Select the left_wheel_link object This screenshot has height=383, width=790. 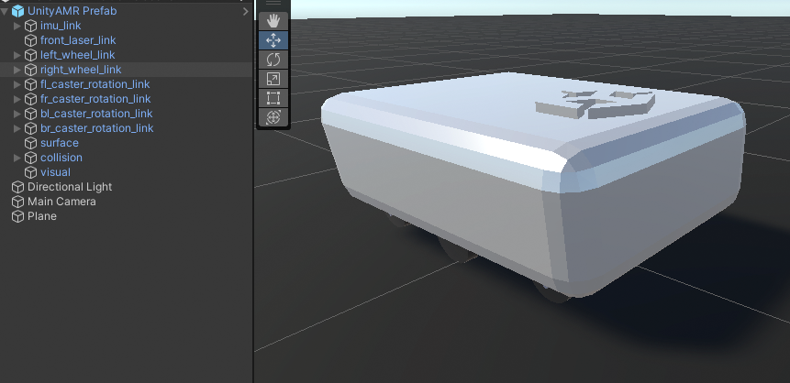[x=78, y=55]
